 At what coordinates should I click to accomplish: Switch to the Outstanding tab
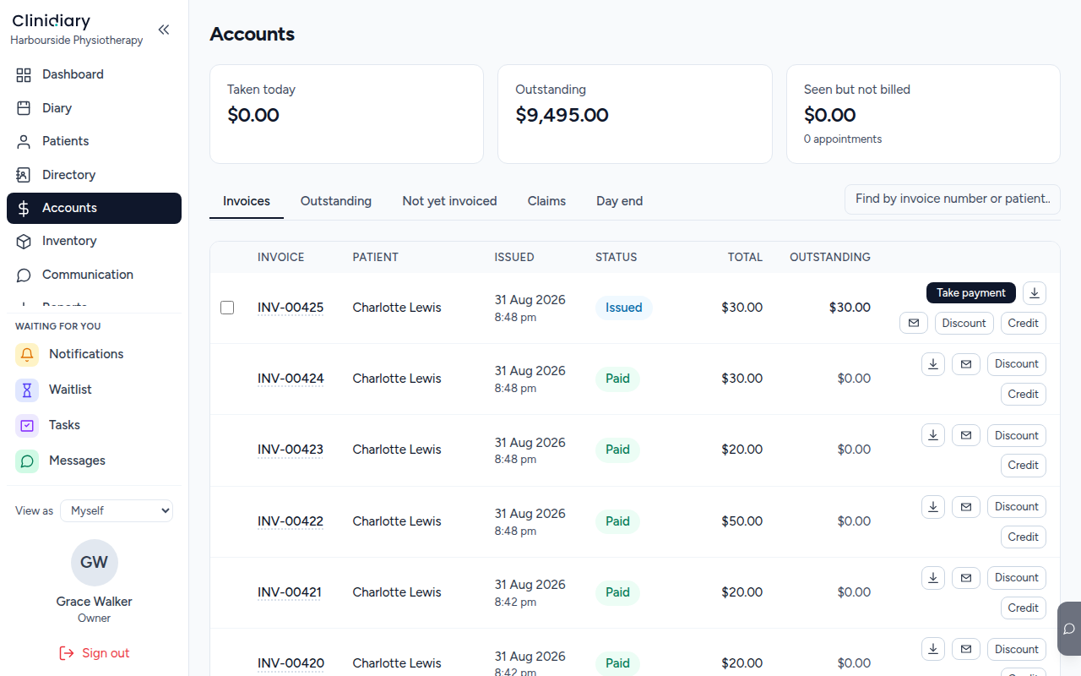336,201
